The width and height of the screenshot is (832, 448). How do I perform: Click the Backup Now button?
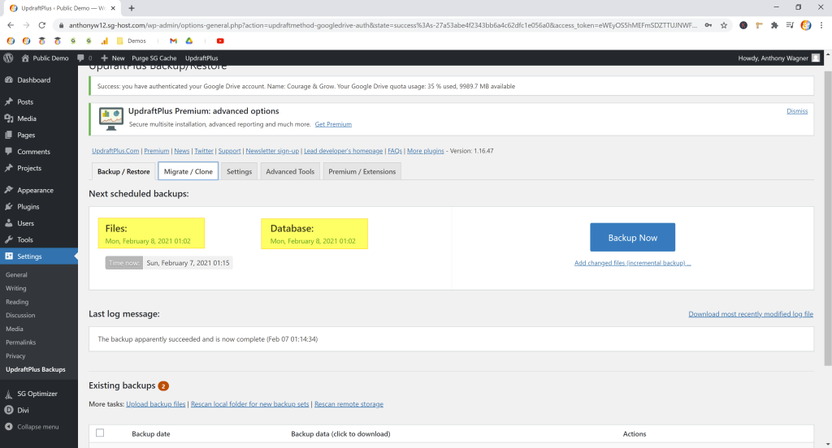[x=632, y=238]
